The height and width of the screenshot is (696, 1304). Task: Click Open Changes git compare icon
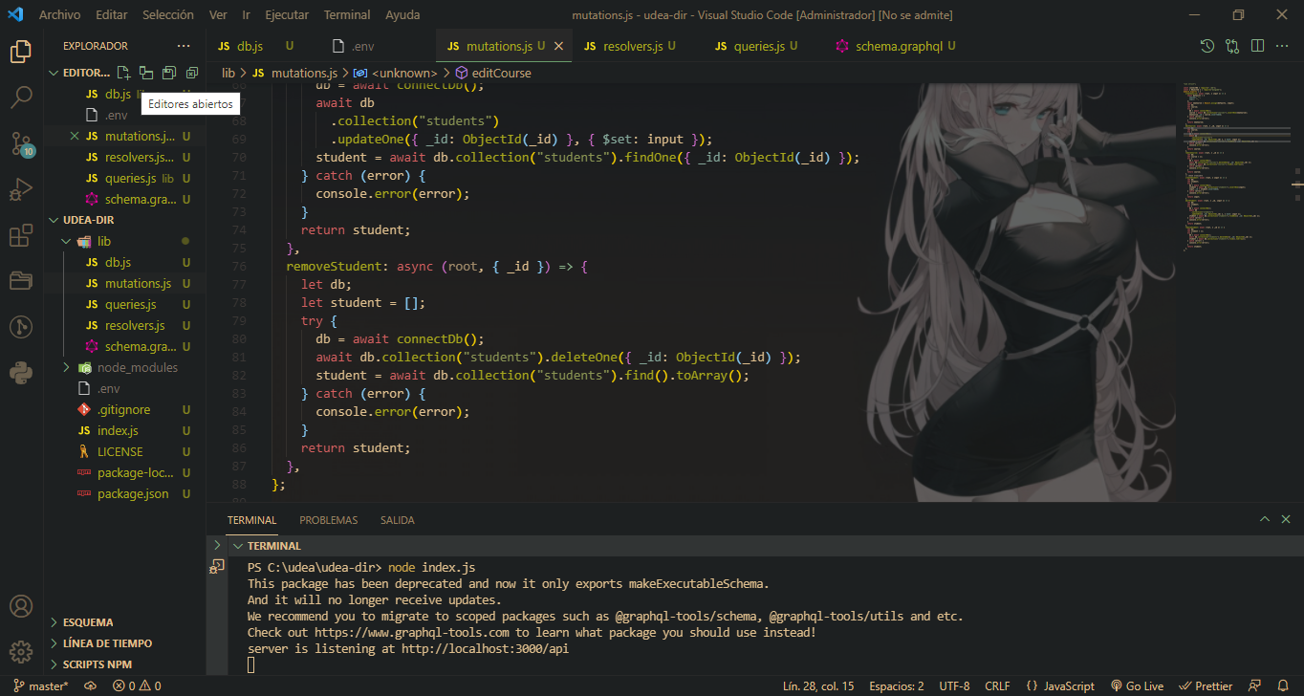[1232, 46]
